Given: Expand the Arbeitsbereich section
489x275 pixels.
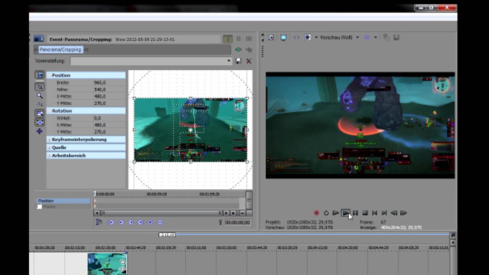Looking at the screenshot, I should click(x=49, y=155).
